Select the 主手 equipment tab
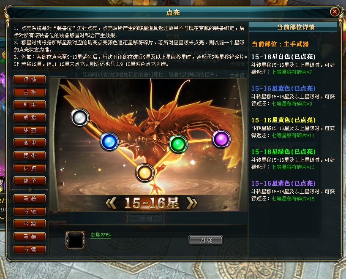346x279 pixels. click(30, 92)
